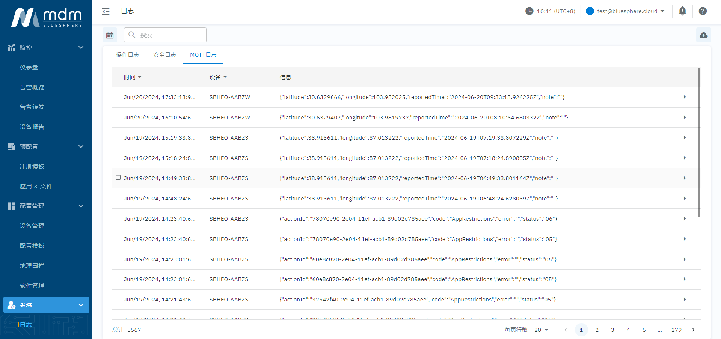Click the log table vertical scrollbar
The image size is (721, 339).
698,143
